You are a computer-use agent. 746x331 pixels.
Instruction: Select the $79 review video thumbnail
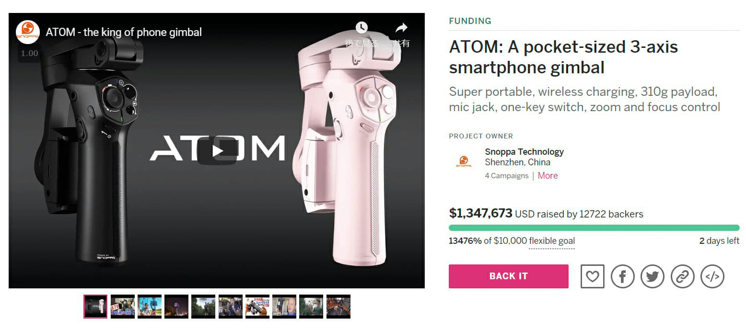[123, 307]
